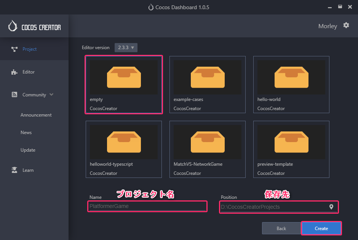Click the 'example-cases' template label

point(189,99)
